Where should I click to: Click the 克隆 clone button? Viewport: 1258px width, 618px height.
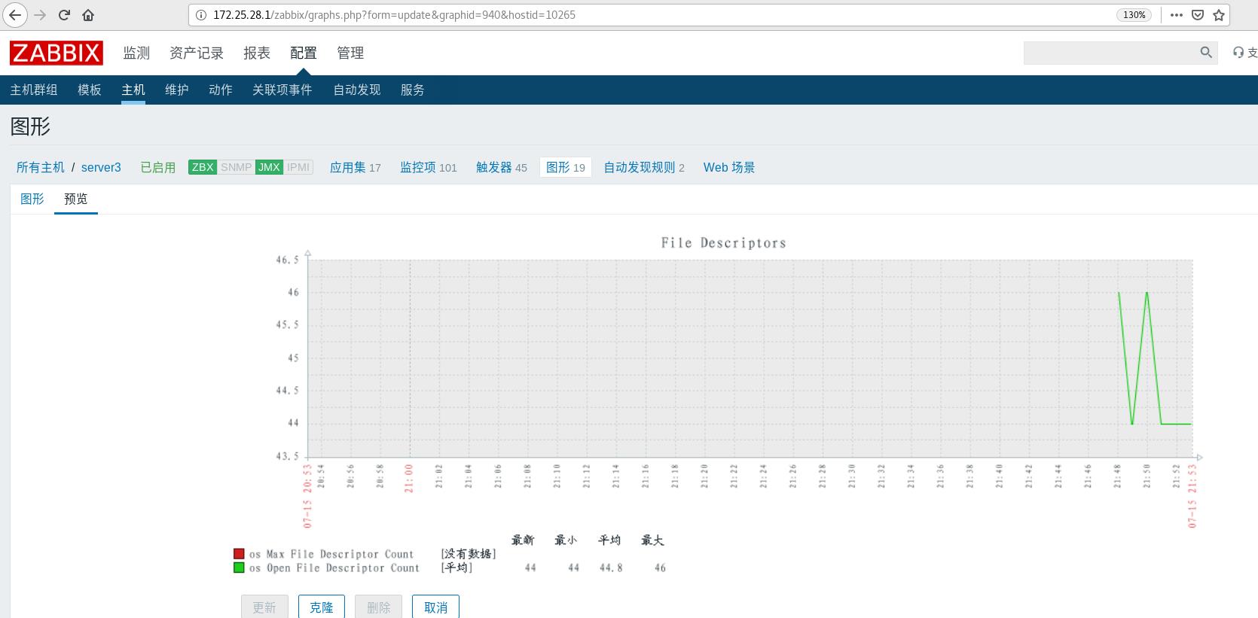pos(322,607)
